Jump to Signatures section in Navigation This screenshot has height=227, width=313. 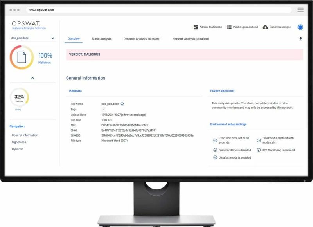19,142
